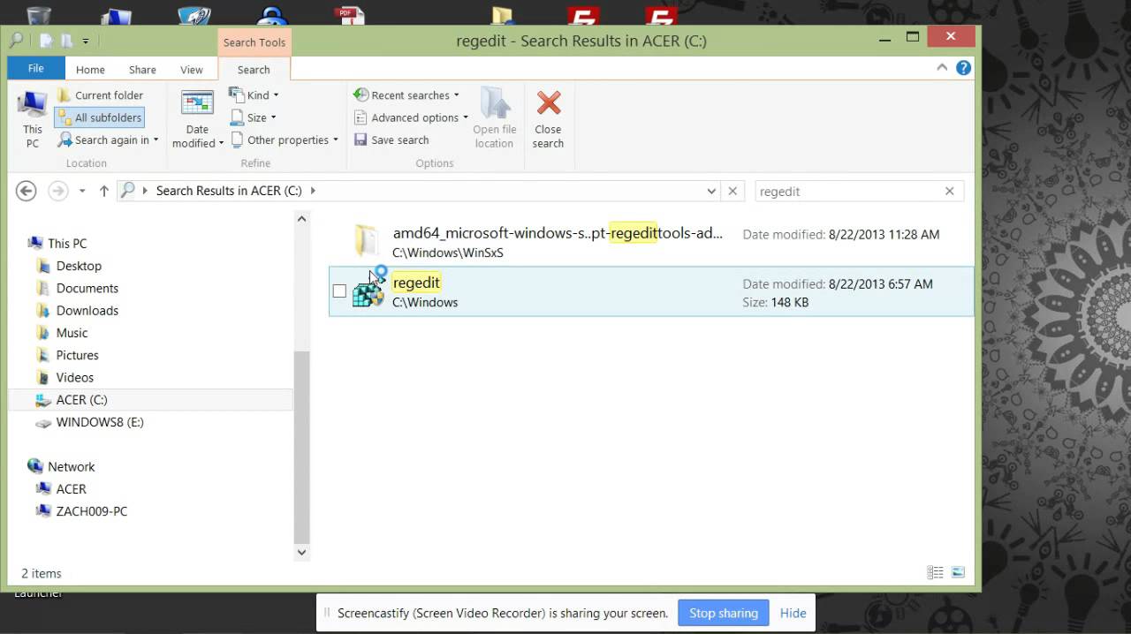Clear the search box with the X
This screenshot has height=634, width=1131.
[950, 191]
